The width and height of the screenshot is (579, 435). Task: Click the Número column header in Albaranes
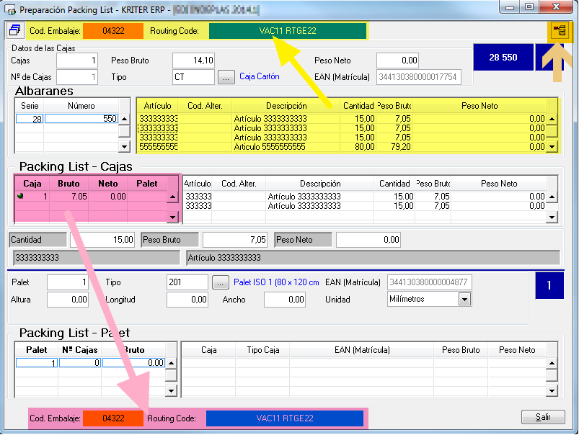[x=81, y=106]
